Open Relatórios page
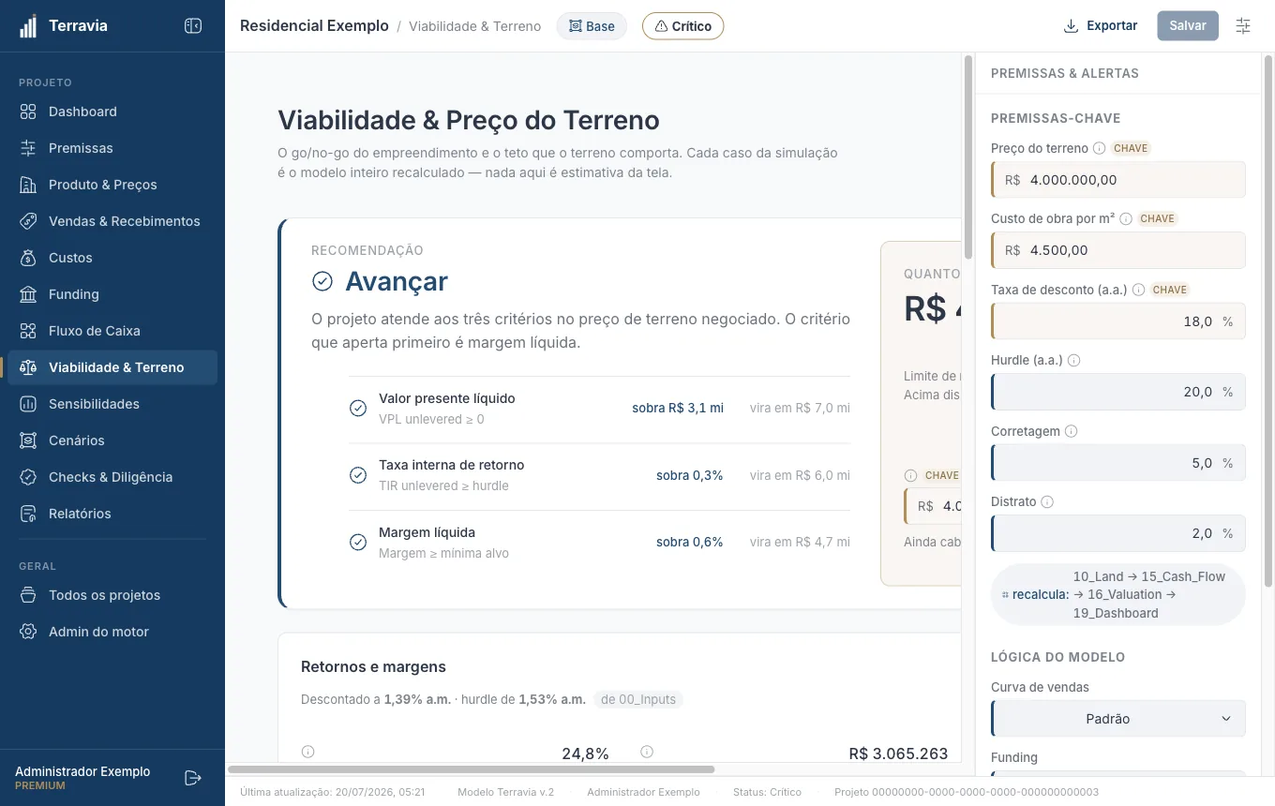This screenshot has height=806, width=1275. point(112,514)
